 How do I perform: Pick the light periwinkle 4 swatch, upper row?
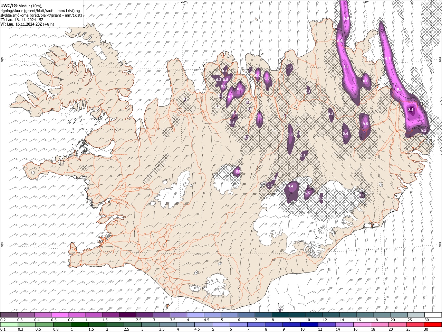(x=195, y=315)
